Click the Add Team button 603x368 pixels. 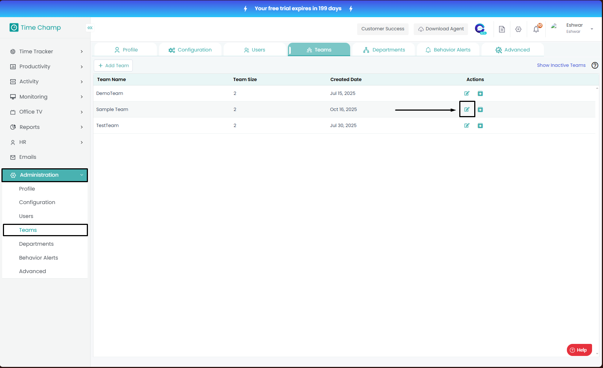(x=113, y=66)
